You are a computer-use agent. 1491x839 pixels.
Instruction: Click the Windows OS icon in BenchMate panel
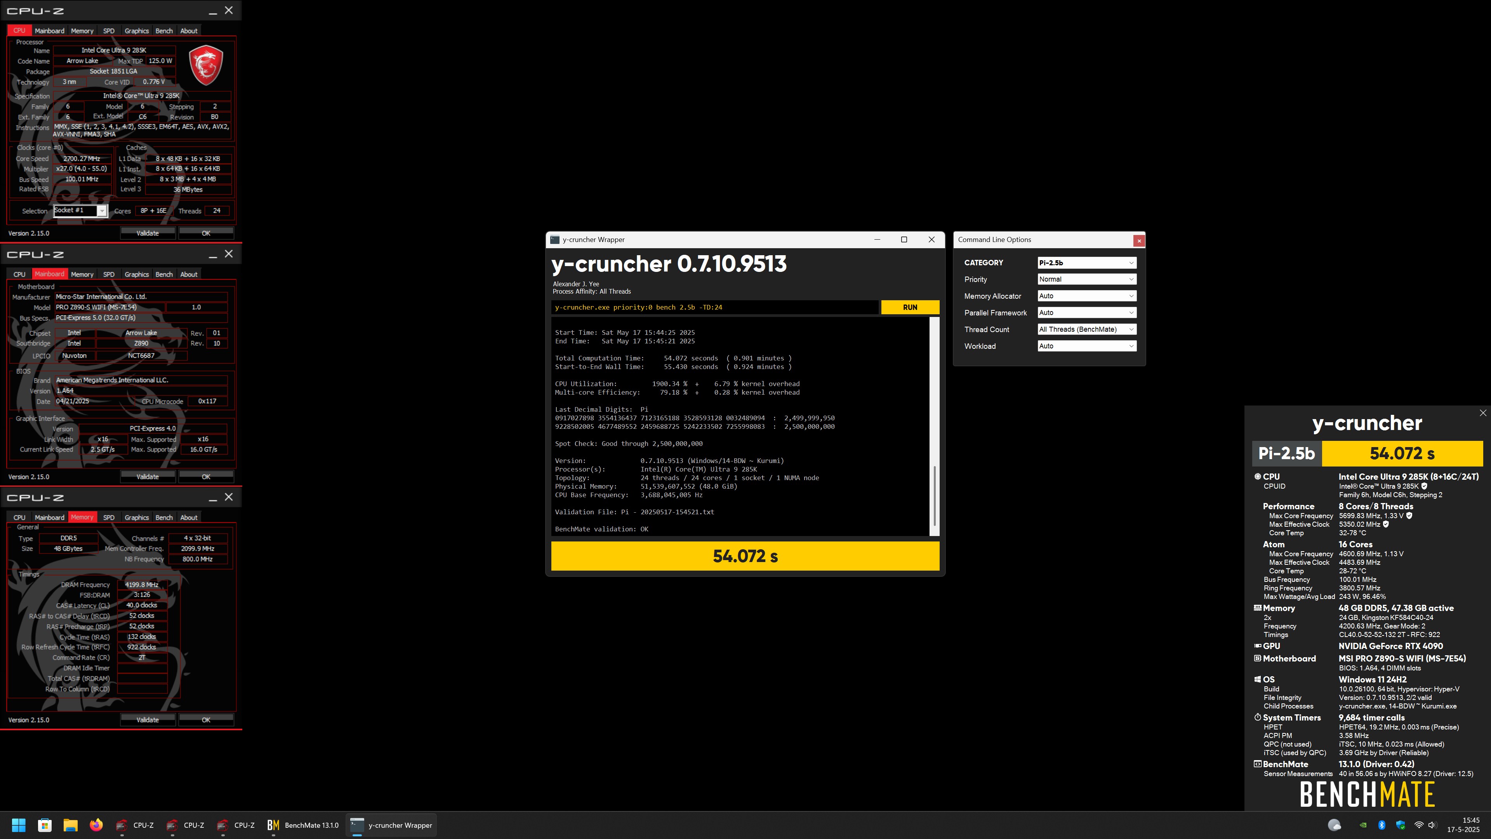coord(1257,679)
